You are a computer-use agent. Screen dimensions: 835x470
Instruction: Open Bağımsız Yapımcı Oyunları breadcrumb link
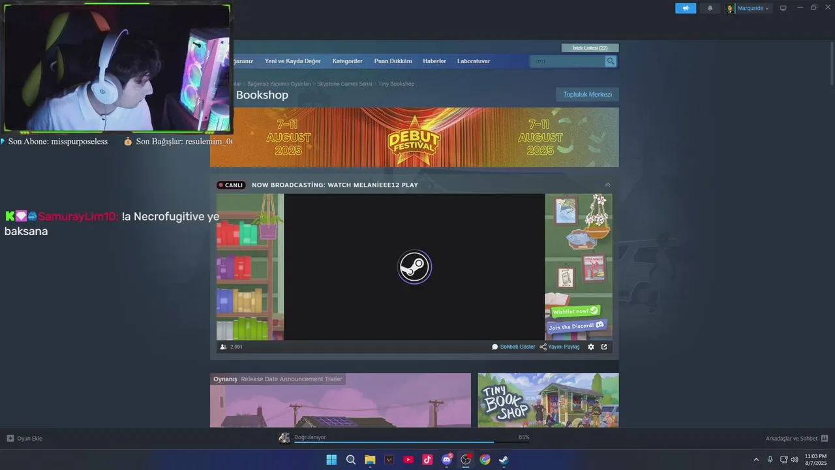click(279, 84)
